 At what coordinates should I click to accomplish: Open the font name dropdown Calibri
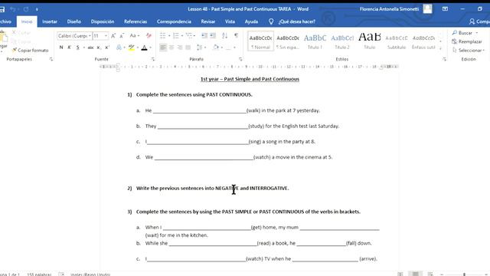90,36
